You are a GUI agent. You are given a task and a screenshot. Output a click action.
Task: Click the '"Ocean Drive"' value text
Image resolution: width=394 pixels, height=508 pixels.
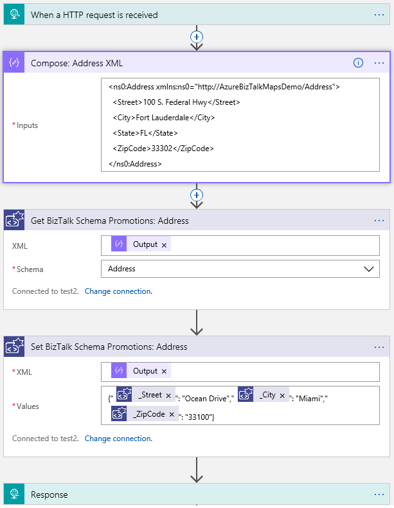pos(206,399)
